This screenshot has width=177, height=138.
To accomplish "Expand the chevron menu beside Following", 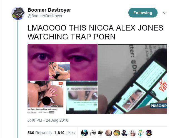I will point(165,13).
